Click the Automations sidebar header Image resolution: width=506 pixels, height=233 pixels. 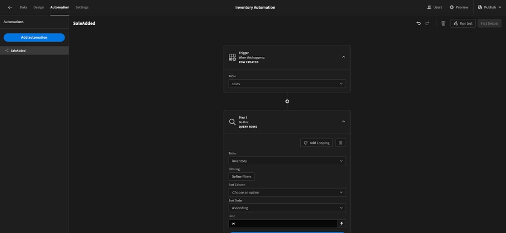point(13,22)
